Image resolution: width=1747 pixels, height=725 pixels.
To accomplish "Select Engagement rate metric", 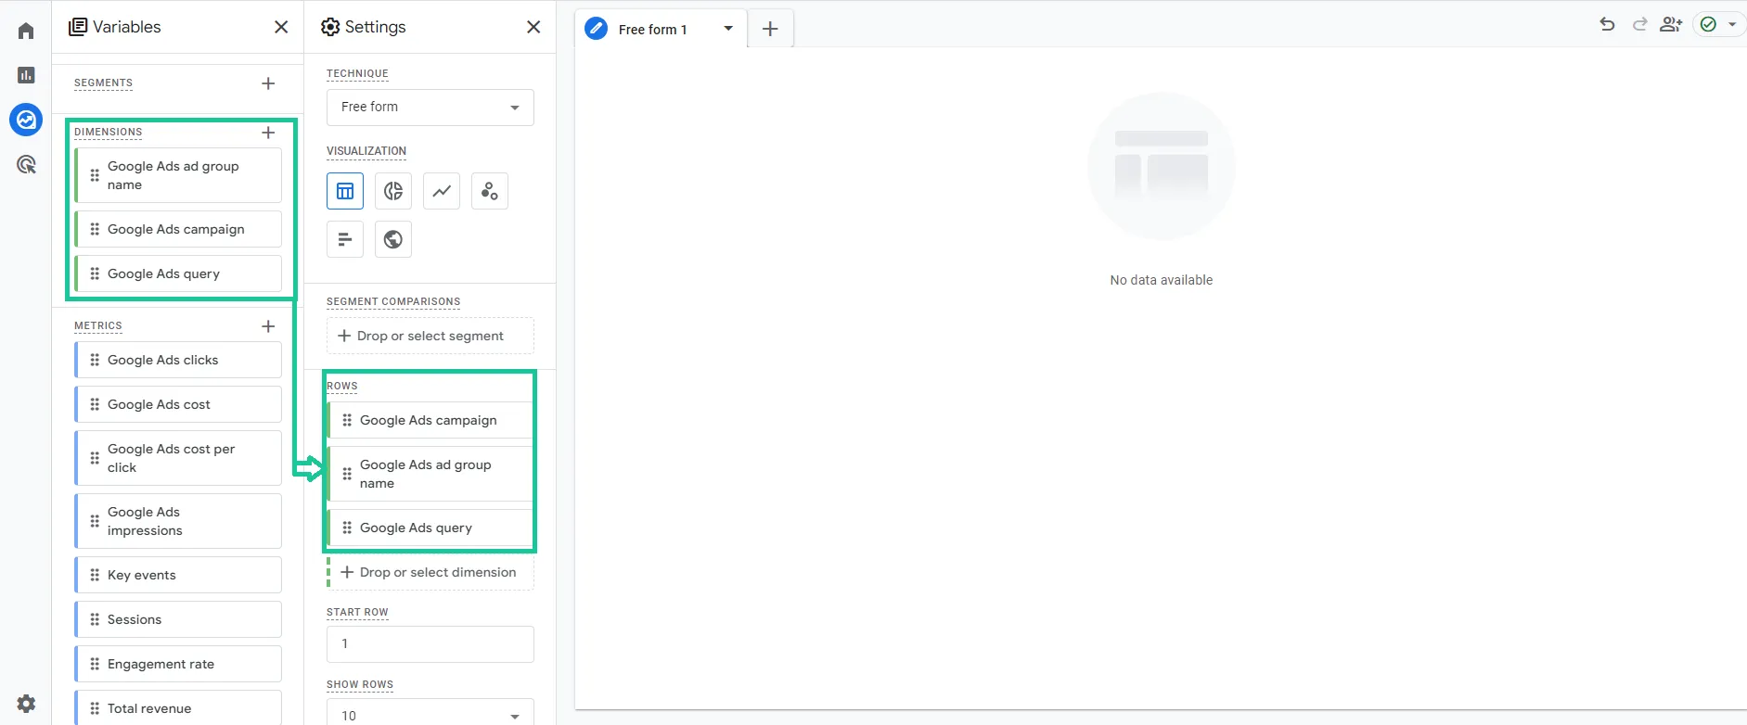I will tap(178, 664).
